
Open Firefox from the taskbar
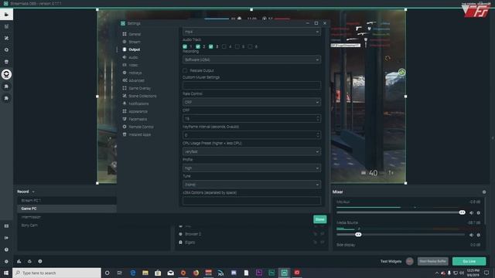[x=196, y=273]
